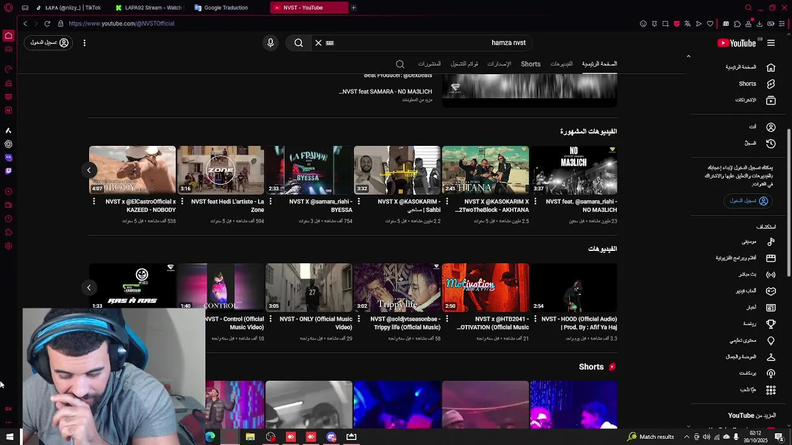
Task: Open options menu for BYESSA video
Action: pyautogui.click(x=270, y=201)
